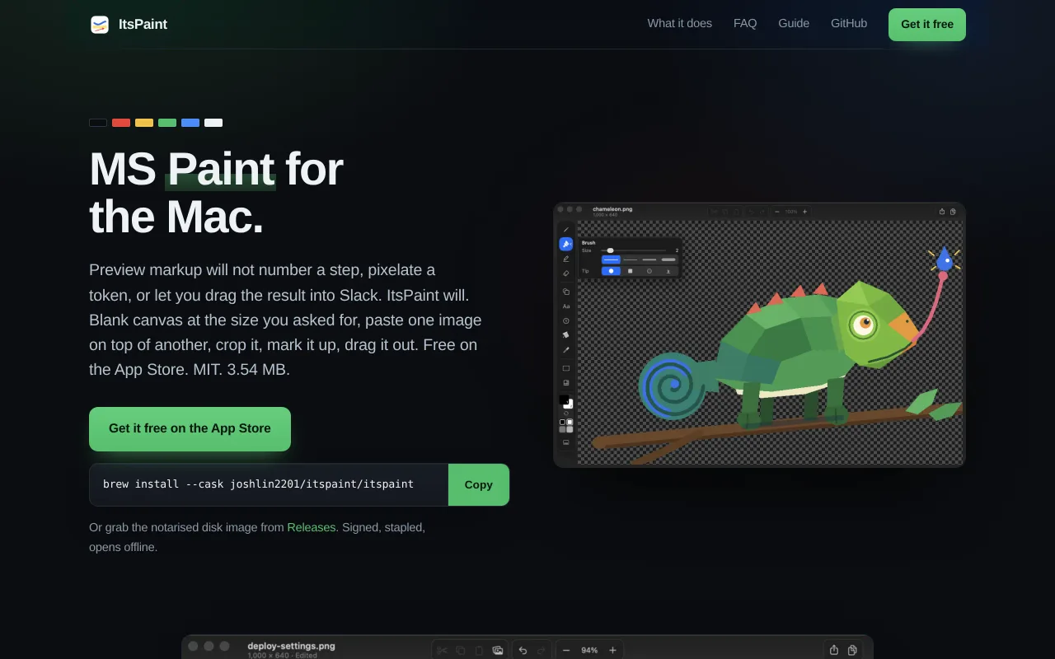Zoom in with plus in deploy-settings.png toolbar
1055x659 pixels.
click(612, 650)
